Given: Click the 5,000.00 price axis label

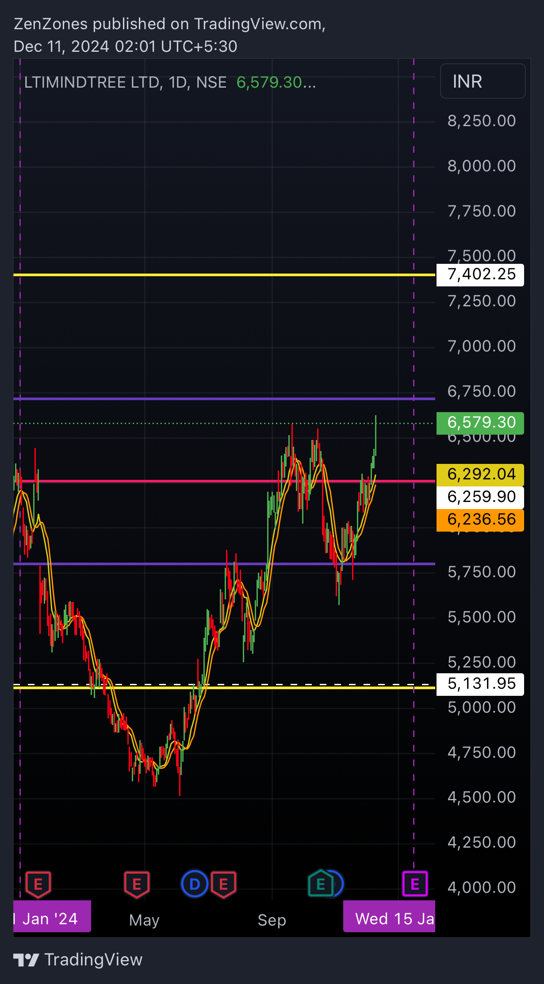Looking at the screenshot, I should (482, 707).
